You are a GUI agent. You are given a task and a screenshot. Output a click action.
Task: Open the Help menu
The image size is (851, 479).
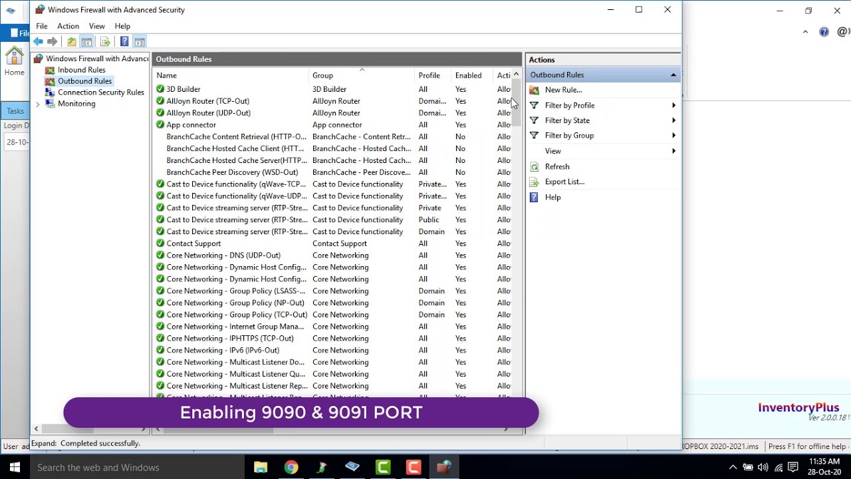tap(122, 26)
